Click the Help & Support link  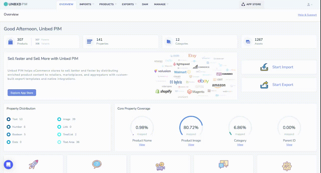(307, 15)
